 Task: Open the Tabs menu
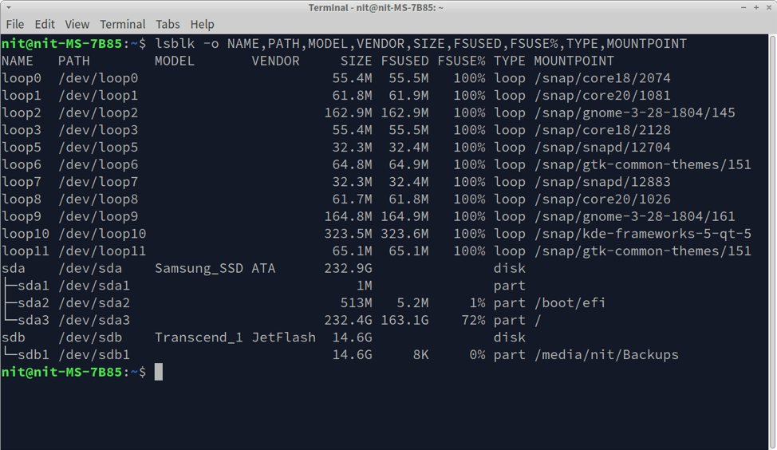[168, 24]
